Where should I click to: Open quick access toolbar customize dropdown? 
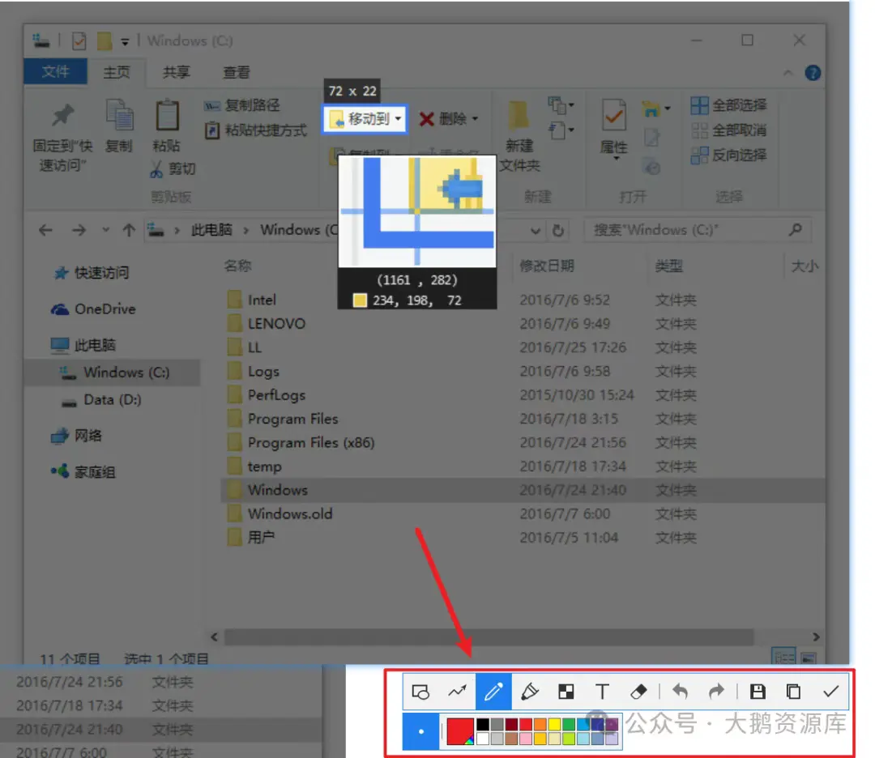point(125,42)
